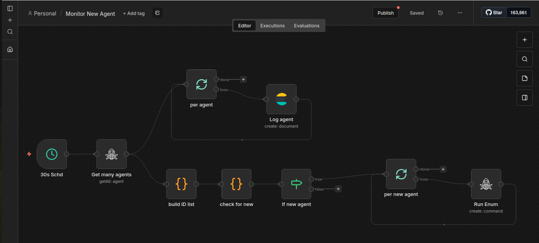Open workflow history clock icon

(441, 13)
